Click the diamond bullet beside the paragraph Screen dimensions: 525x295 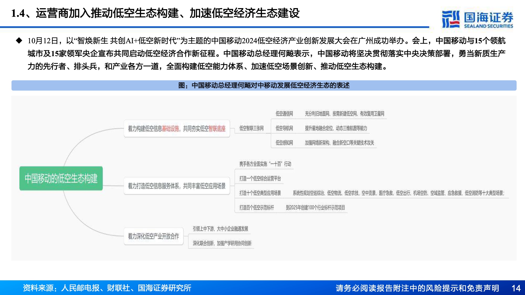point(19,40)
